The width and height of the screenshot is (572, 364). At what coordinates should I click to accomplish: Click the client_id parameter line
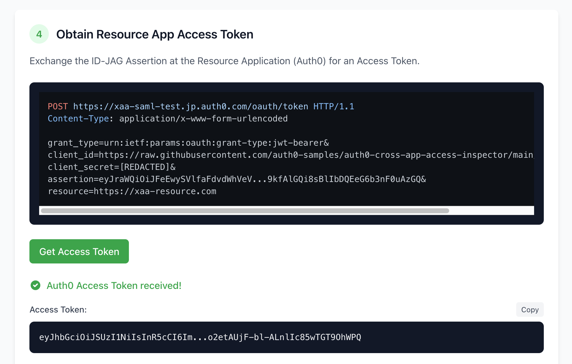[291, 155]
